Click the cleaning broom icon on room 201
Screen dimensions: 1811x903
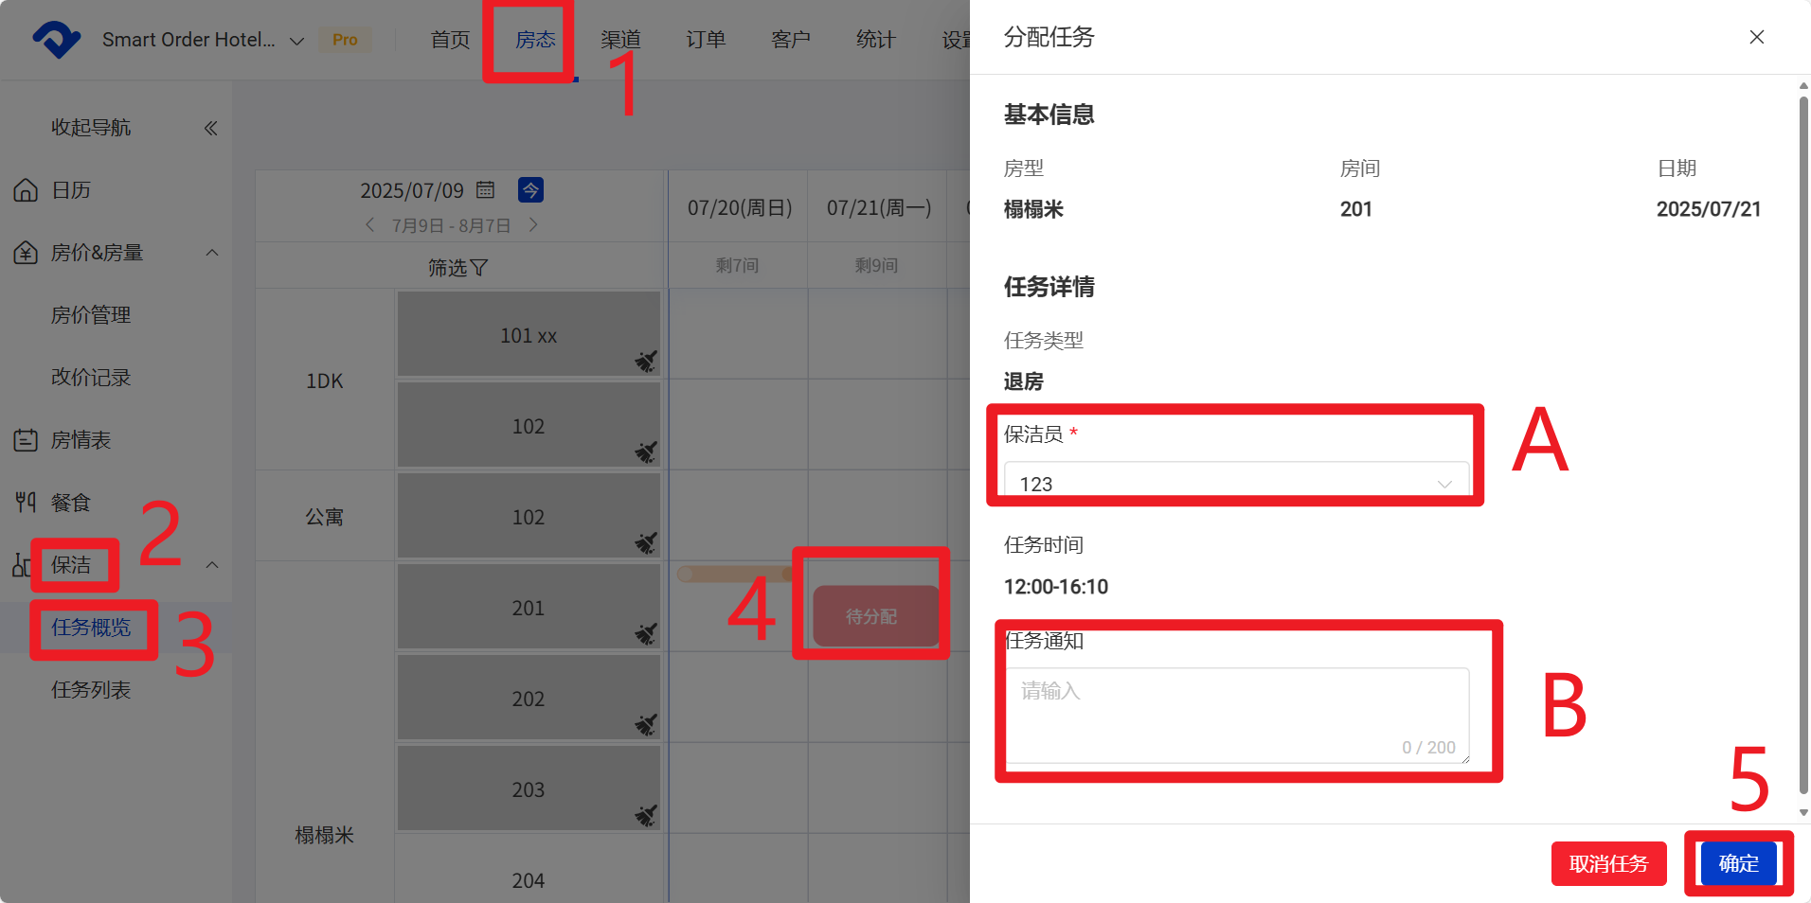[646, 633]
